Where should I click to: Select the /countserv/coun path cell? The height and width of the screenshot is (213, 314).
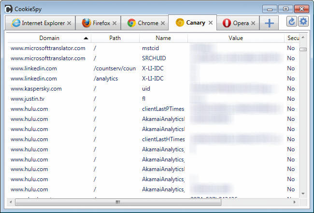pyautogui.click(x=114, y=68)
